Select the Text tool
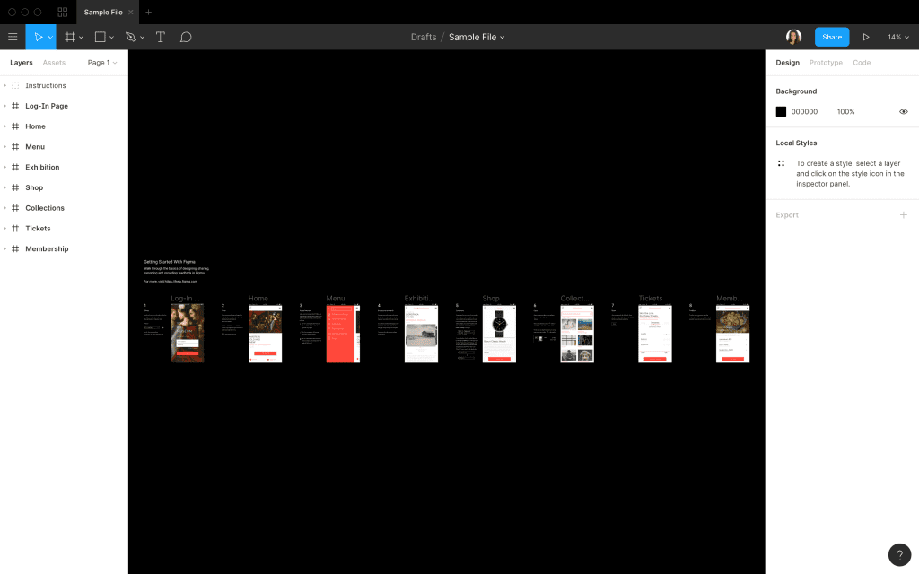This screenshot has width=919, height=574. tap(161, 37)
